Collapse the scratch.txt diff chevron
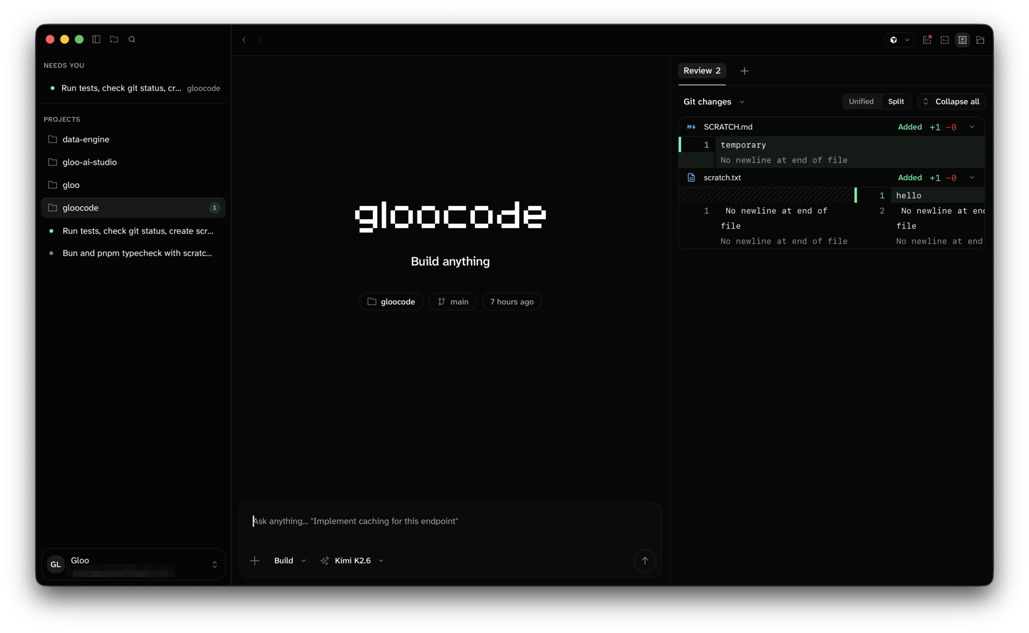The image size is (1029, 633). click(972, 178)
